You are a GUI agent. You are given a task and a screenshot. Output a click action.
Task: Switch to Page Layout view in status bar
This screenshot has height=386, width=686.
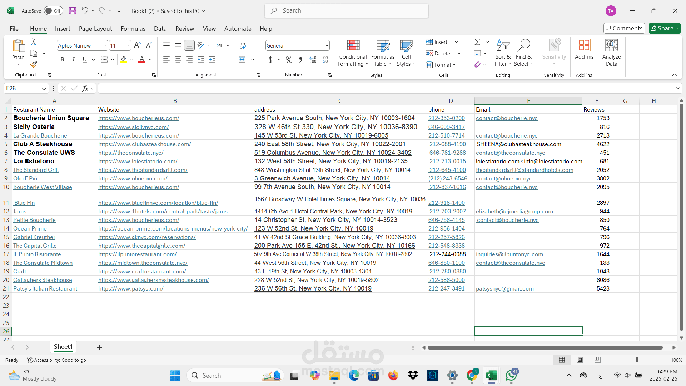click(x=580, y=360)
